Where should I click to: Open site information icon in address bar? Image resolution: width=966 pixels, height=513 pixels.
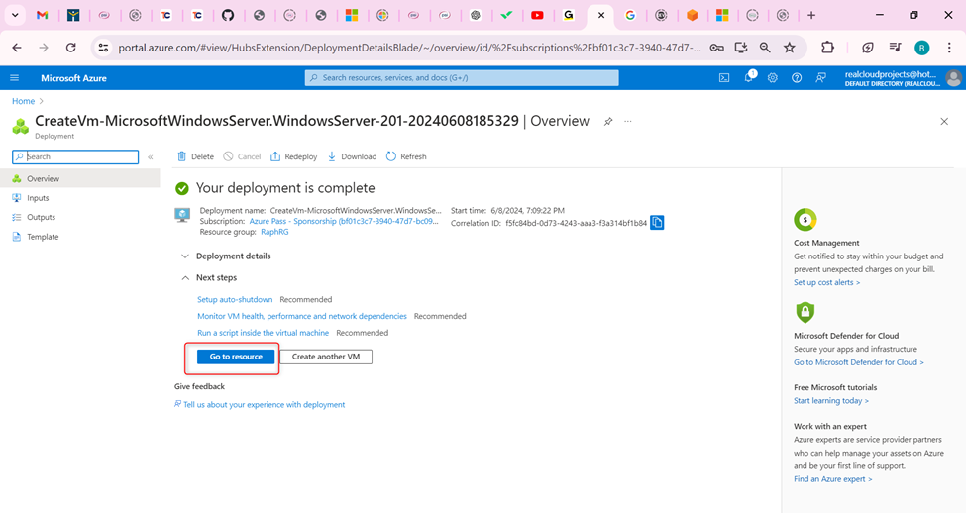point(103,48)
